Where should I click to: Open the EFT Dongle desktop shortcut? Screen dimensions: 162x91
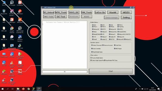pyautogui.click(x=12, y=3)
